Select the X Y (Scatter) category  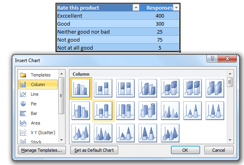(38, 133)
